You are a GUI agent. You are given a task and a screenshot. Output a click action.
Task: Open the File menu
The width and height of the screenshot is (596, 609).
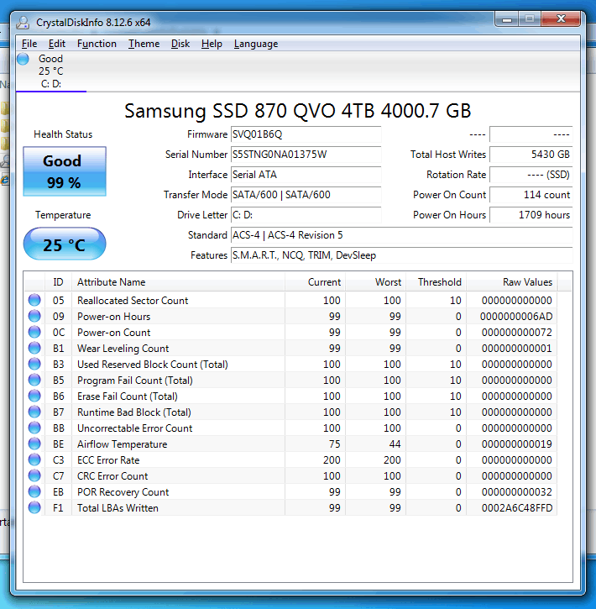29,44
